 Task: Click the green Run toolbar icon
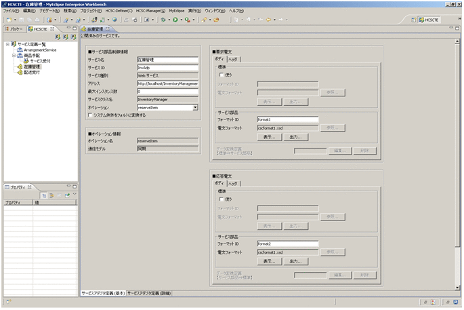pos(175,20)
